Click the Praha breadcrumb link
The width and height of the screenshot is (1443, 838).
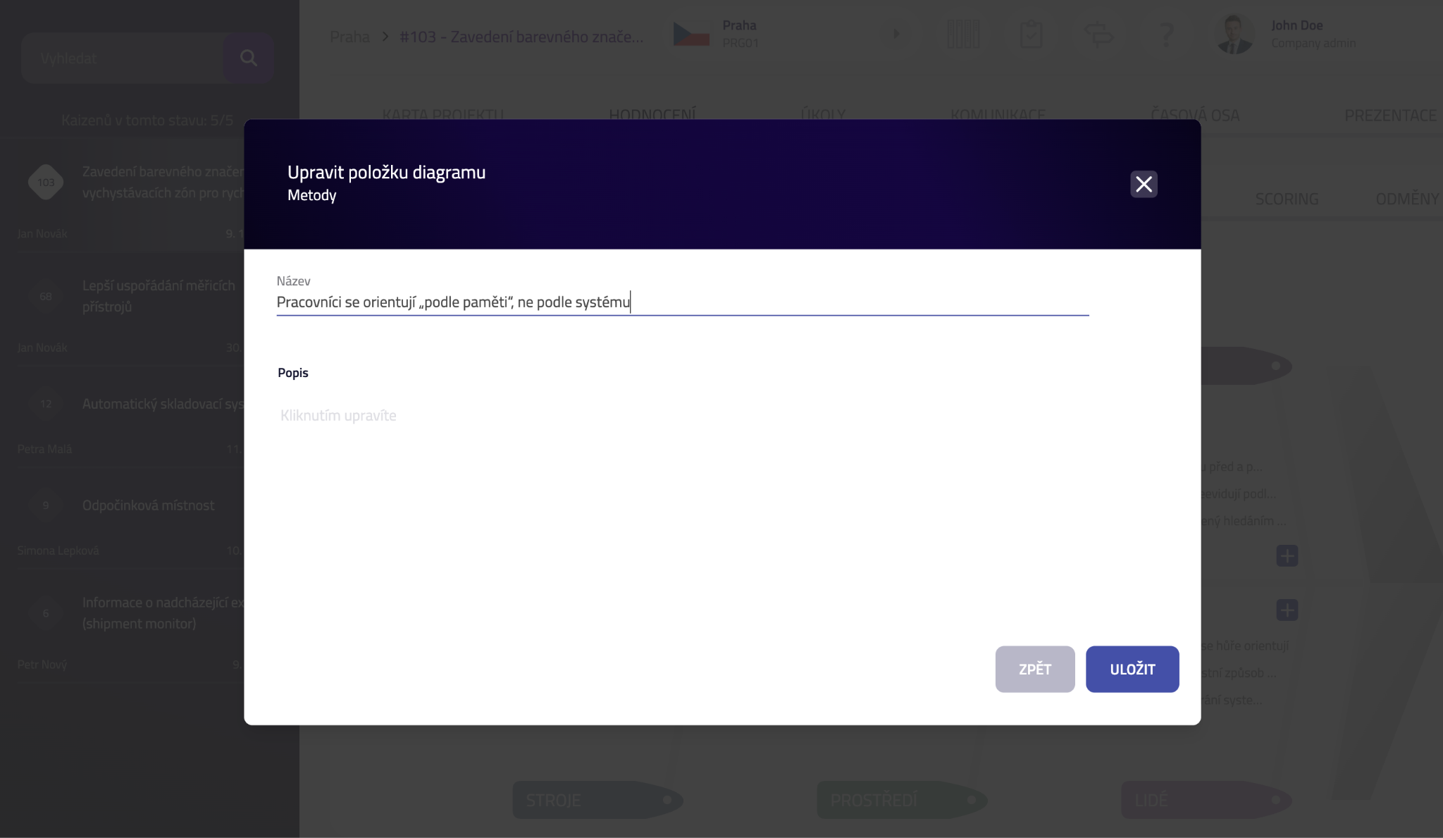[x=349, y=37]
